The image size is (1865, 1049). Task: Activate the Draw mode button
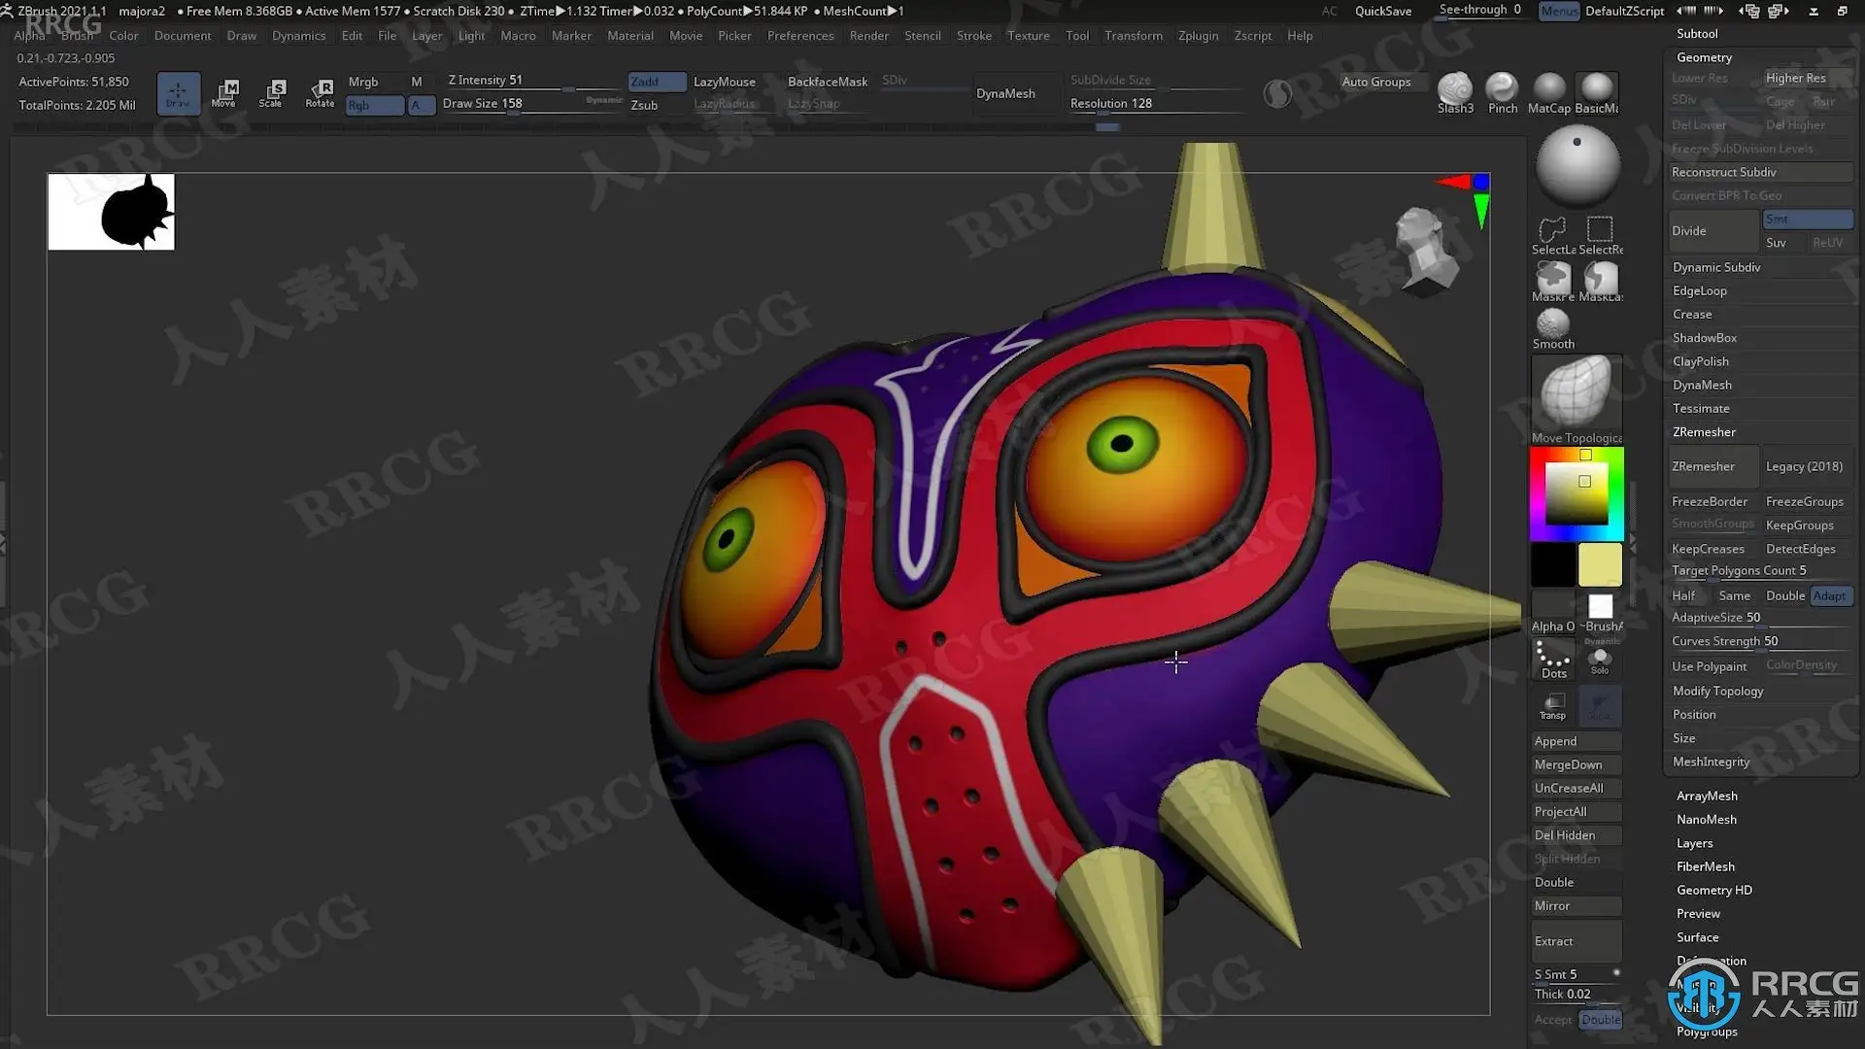tap(178, 93)
